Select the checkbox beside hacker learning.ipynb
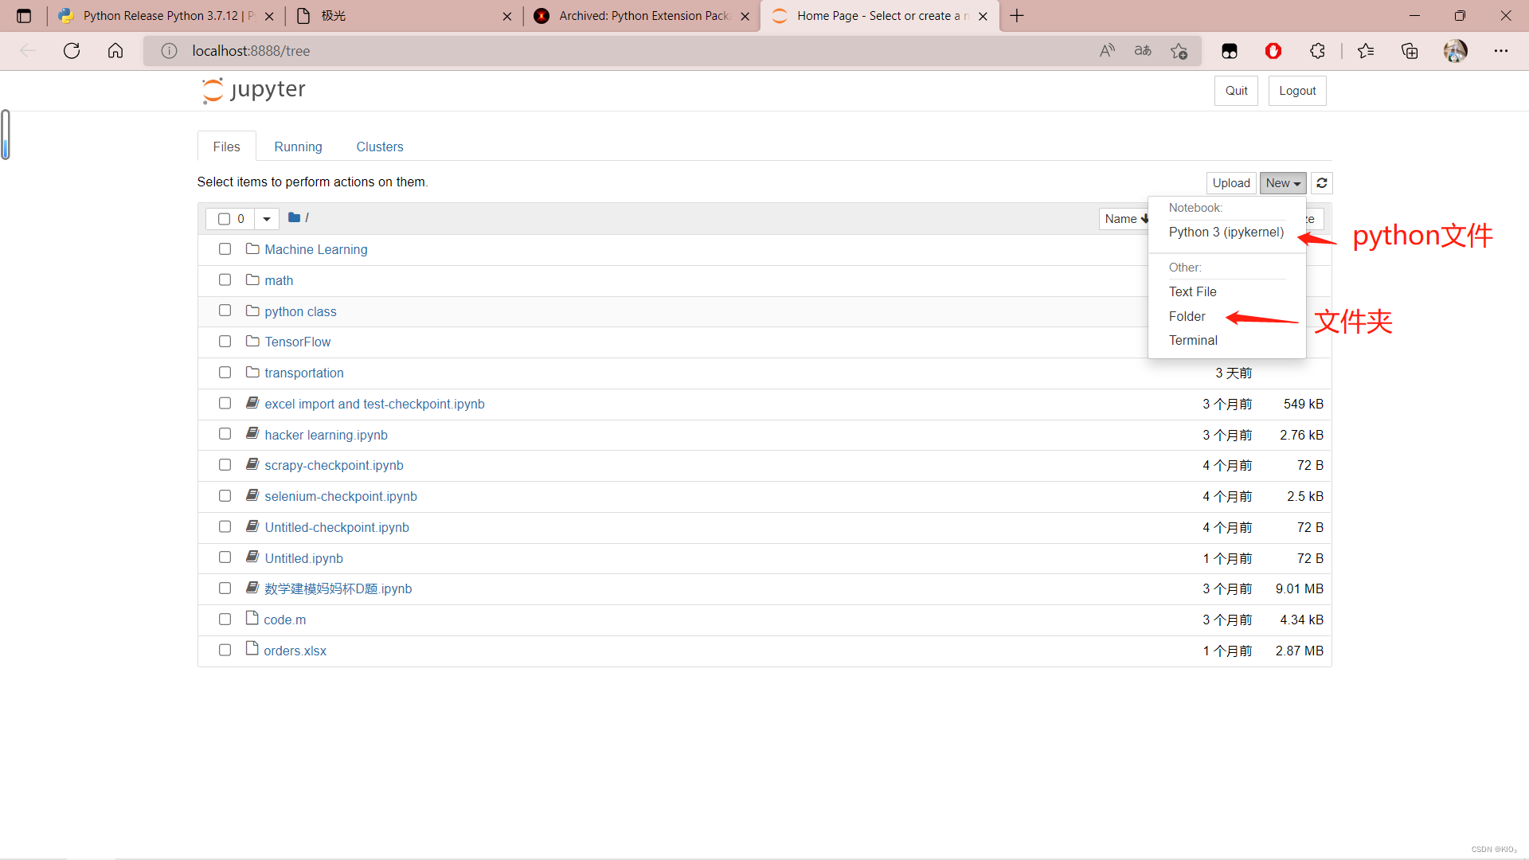Image resolution: width=1529 pixels, height=860 pixels. (x=225, y=434)
